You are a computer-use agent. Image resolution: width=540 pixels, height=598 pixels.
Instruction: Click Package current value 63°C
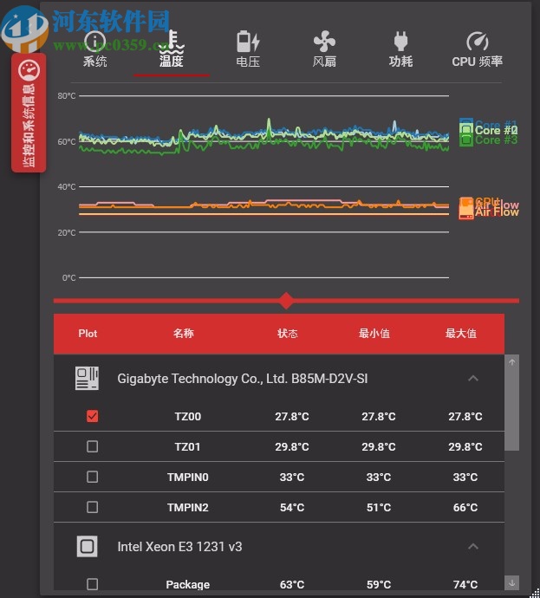(292, 584)
